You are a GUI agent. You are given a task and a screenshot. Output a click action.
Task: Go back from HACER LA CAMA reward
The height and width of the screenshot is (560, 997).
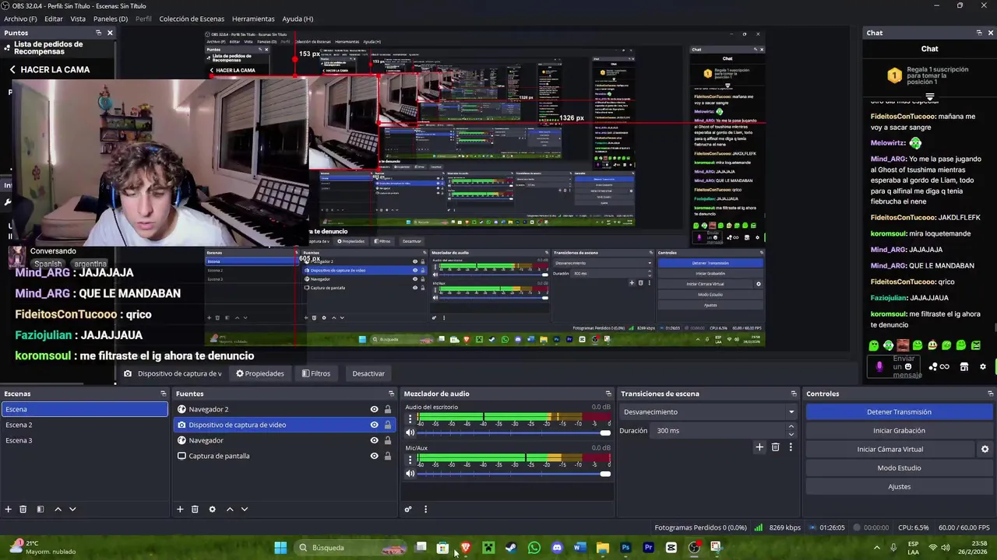coord(12,69)
